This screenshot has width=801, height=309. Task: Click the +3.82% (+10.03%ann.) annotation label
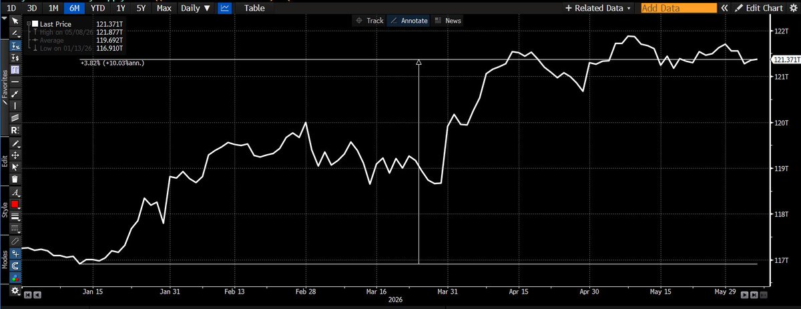click(111, 63)
